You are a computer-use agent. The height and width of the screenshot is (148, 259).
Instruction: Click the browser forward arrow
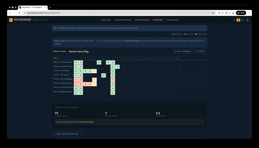click(15, 13)
